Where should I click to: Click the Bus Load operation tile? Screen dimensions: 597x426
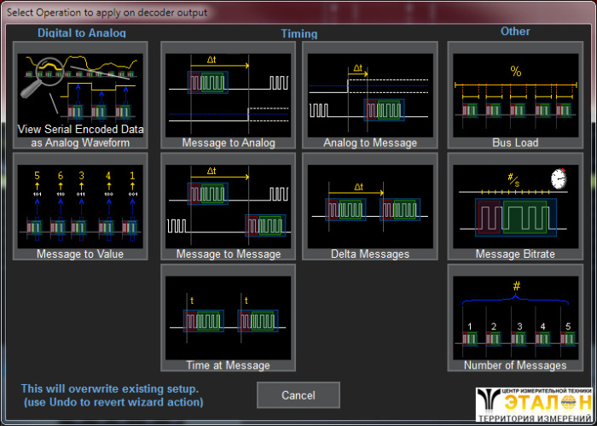point(515,96)
